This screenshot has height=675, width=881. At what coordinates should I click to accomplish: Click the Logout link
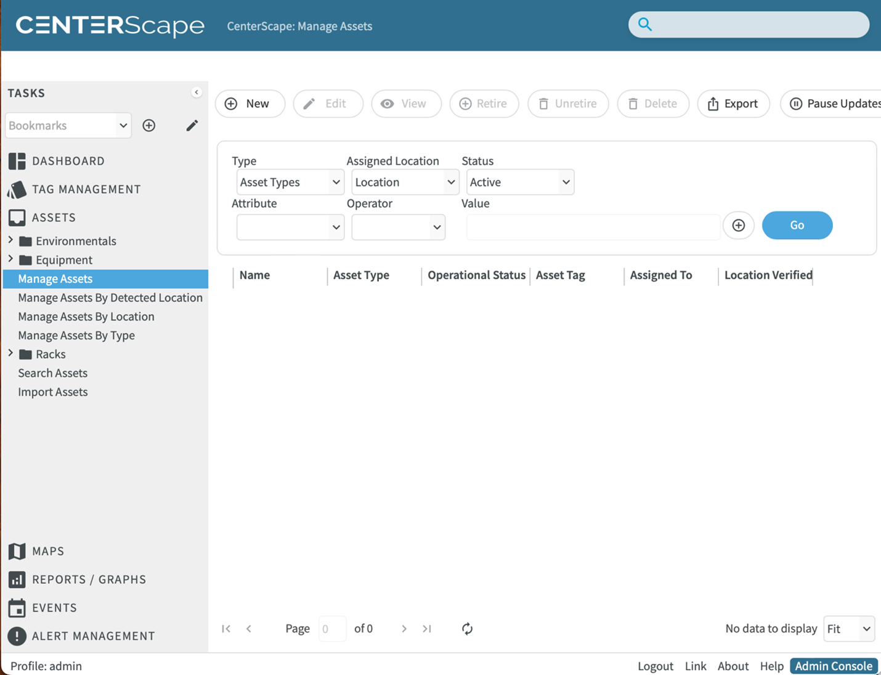point(655,666)
